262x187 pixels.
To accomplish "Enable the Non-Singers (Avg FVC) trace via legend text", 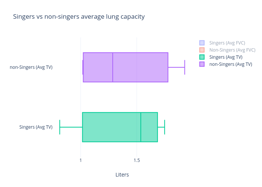I will 232,50.
